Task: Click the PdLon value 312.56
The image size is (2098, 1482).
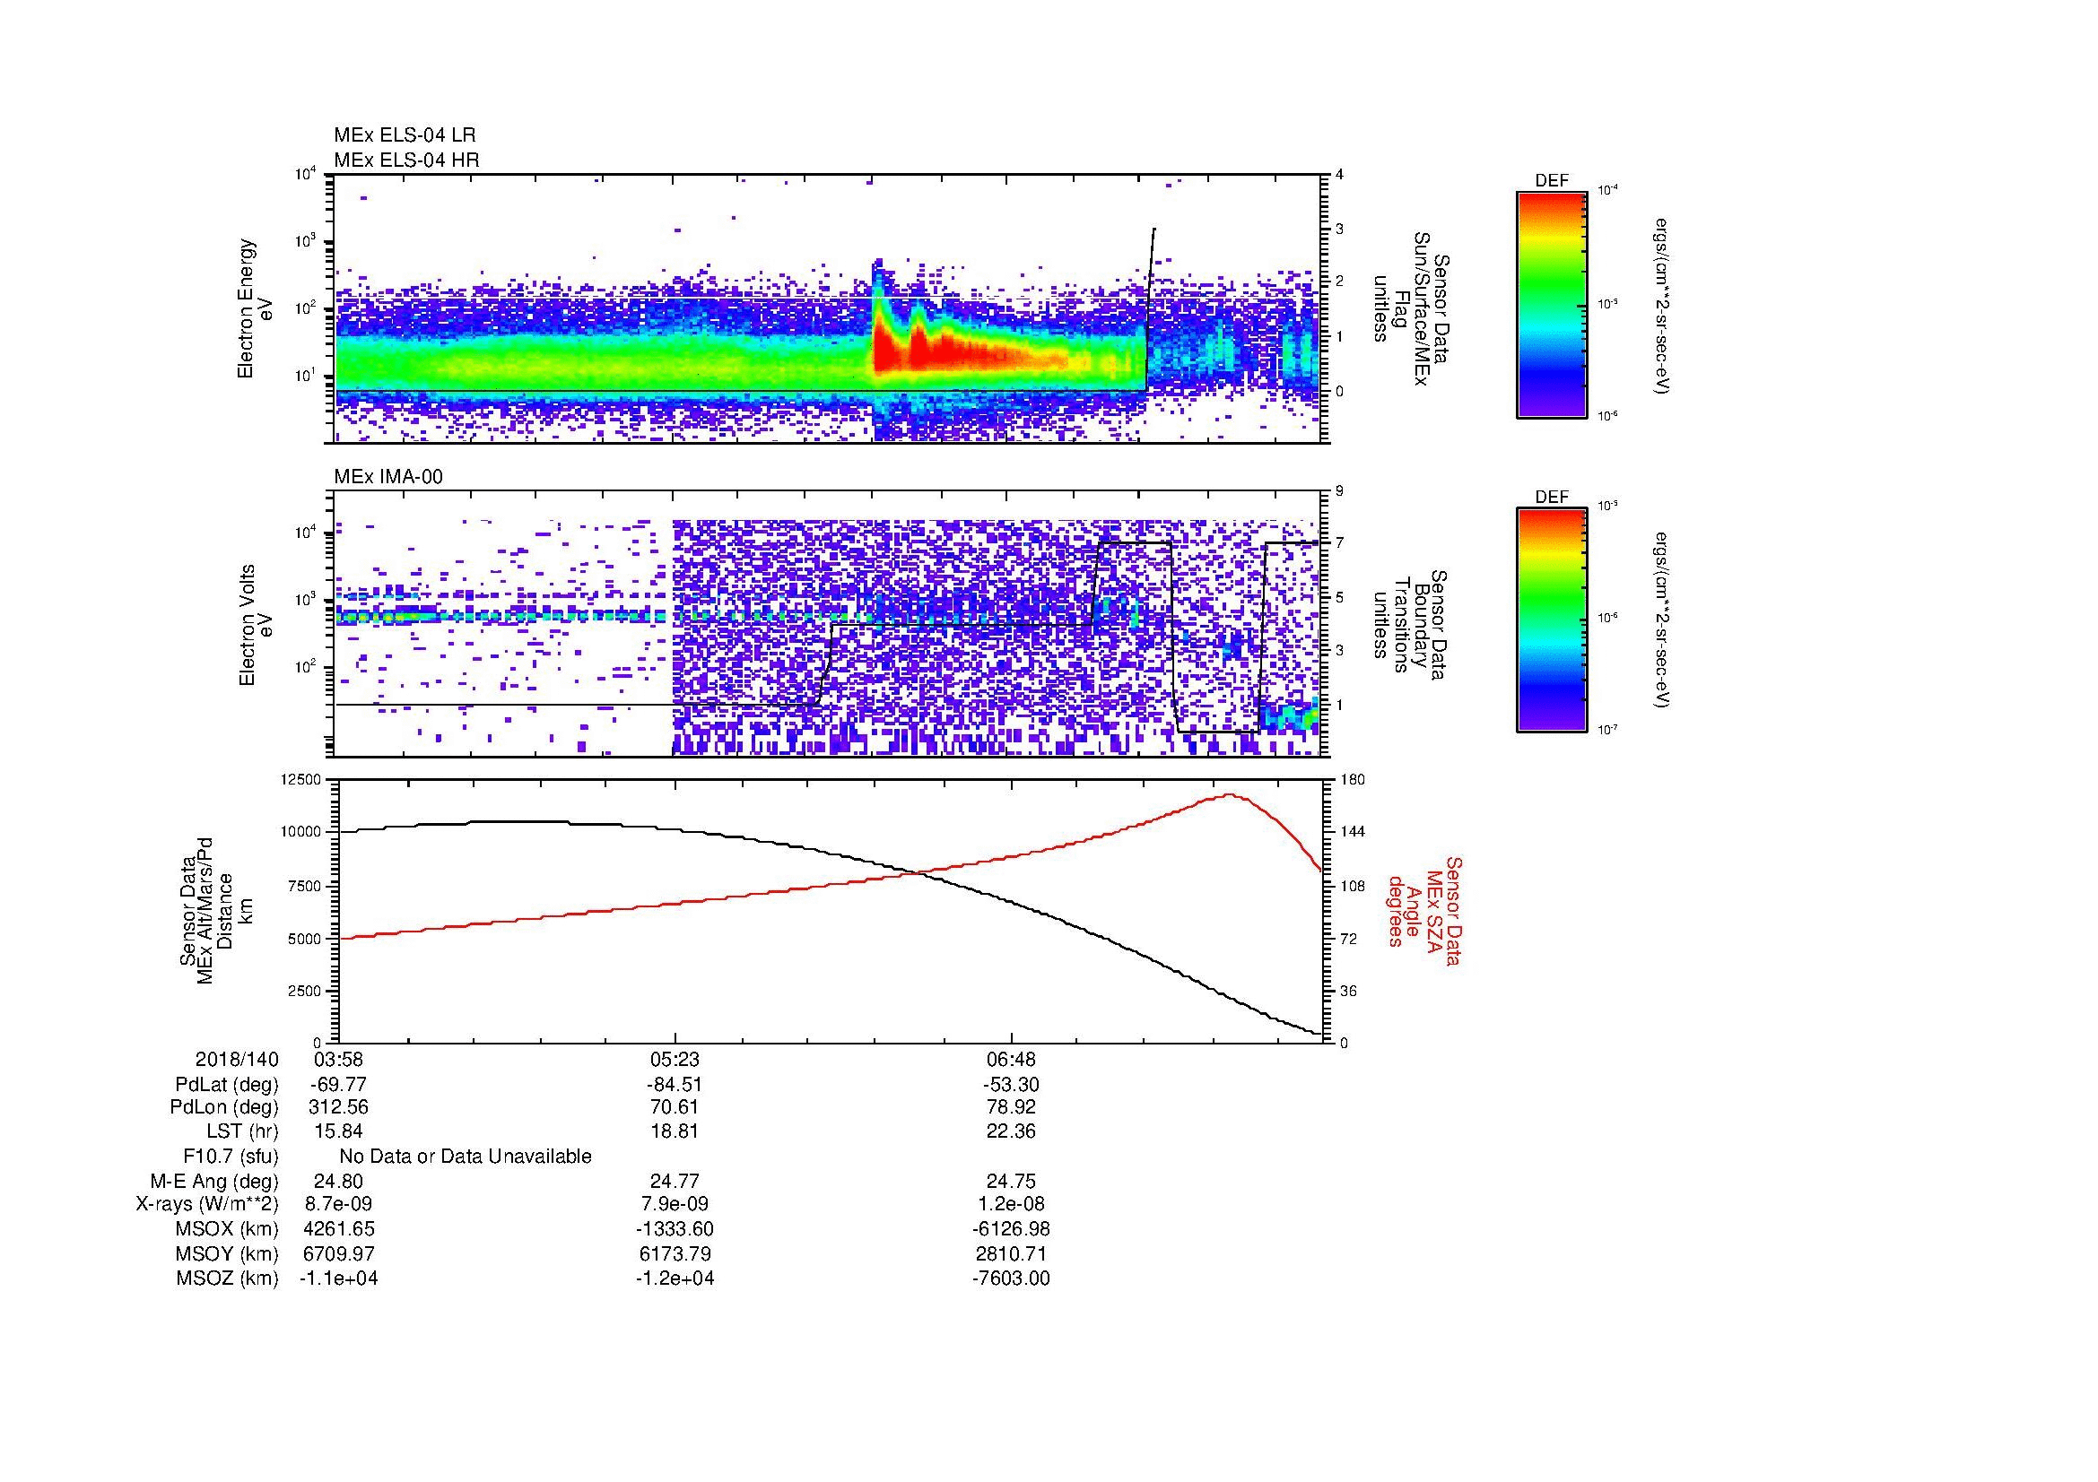Action: (339, 1107)
